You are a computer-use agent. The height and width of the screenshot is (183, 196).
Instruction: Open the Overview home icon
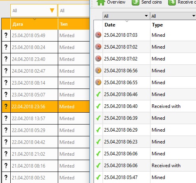coord(101,2)
